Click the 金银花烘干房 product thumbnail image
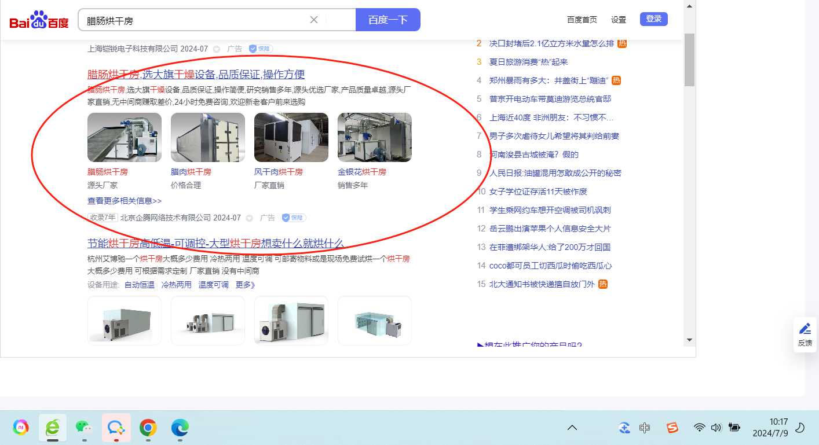Image resolution: width=819 pixels, height=445 pixels. pos(375,137)
